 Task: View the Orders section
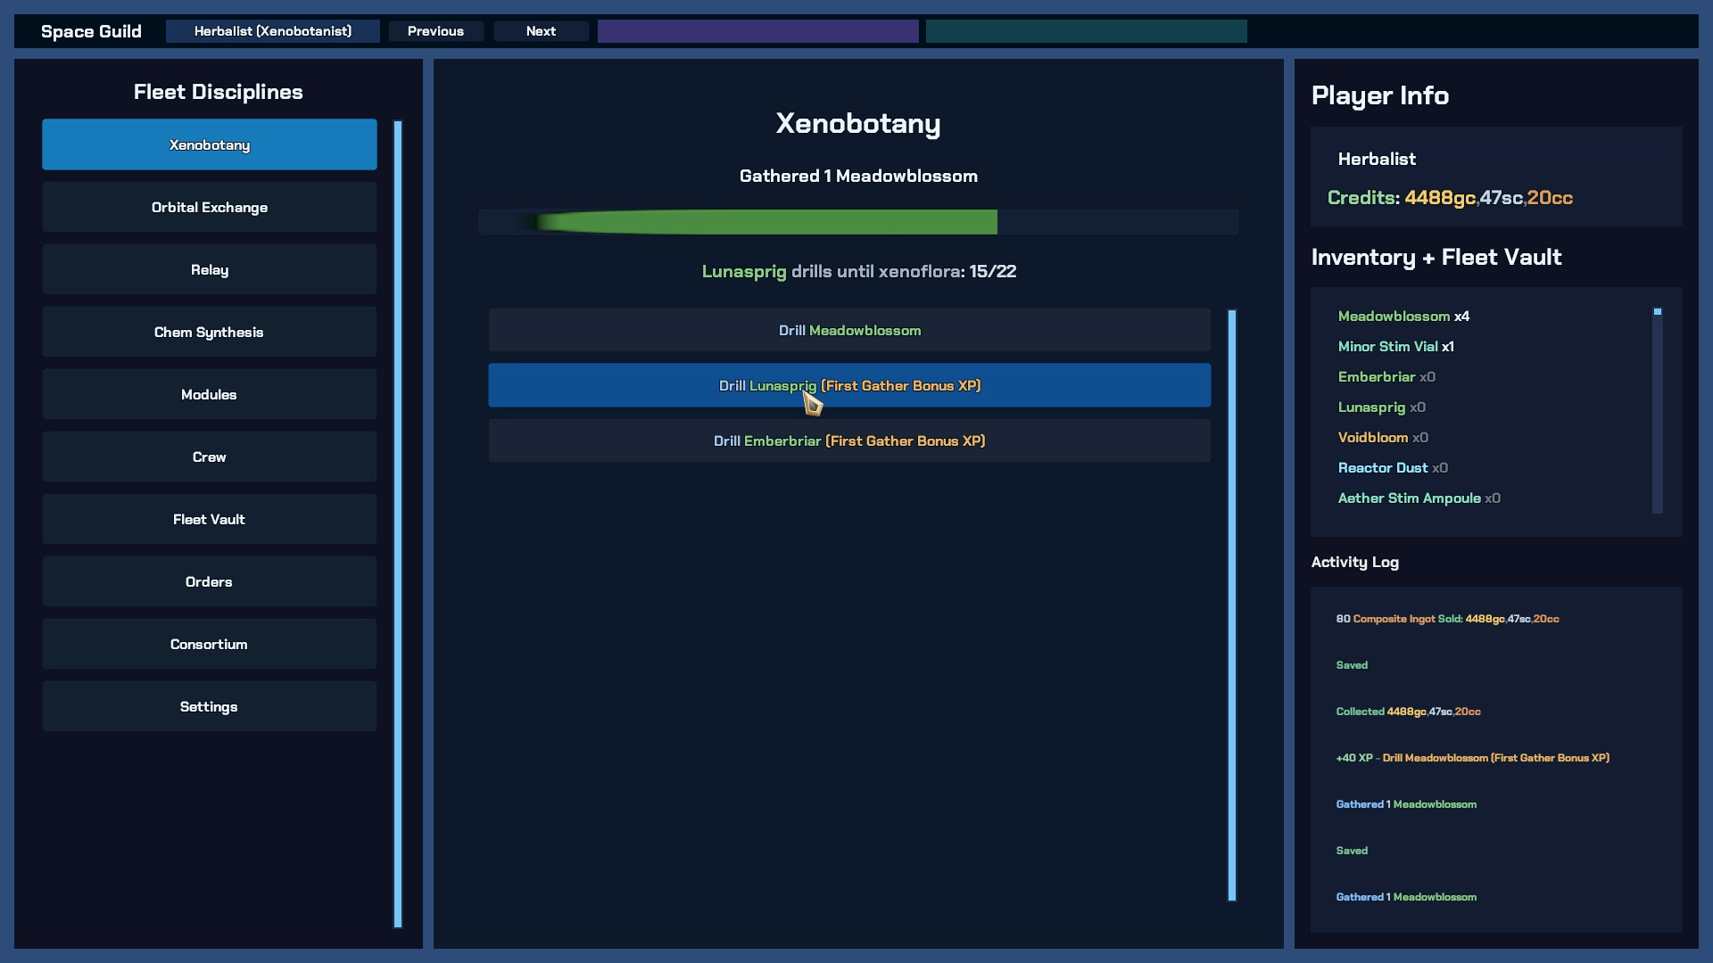click(x=209, y=581)
